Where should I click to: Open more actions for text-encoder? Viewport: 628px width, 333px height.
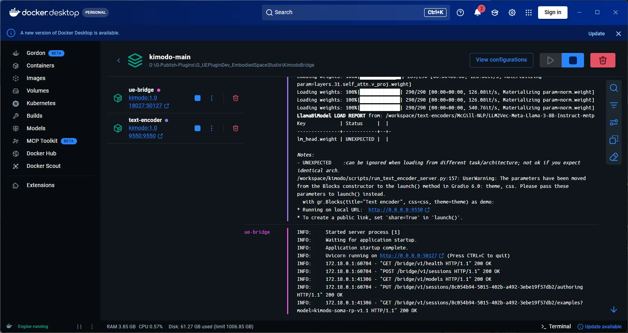coord(212,128)
